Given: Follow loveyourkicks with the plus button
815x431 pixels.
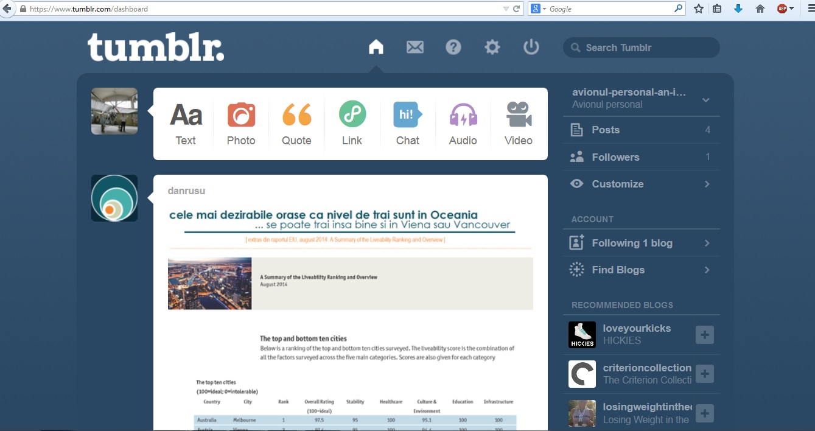Looking at the screenshot, I should 705,335.
